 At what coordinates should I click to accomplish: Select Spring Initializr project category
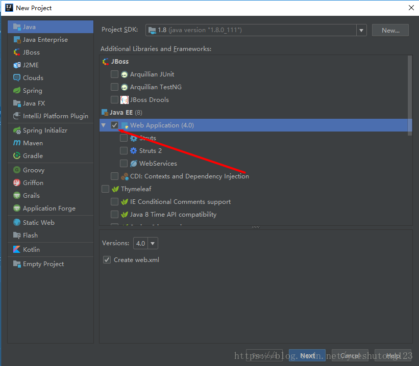click(x=51, y=130)
